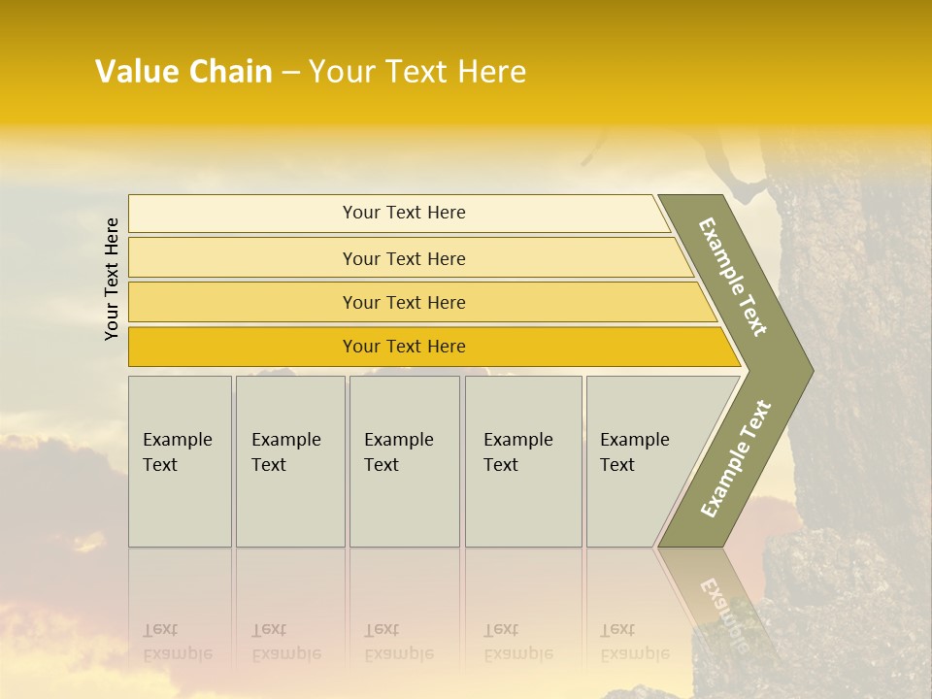Select the mirrored text under the middle box
The height and width of the screenshot is (699, 932).
(x=399, y=642)
